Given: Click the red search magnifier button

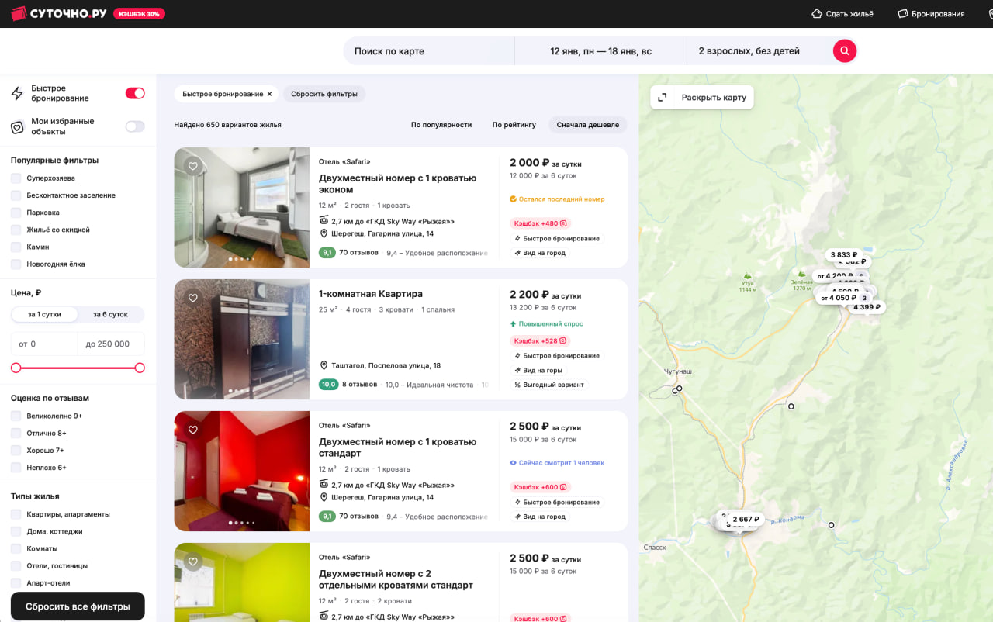Looking at the screenshot, I should [844, 51].
